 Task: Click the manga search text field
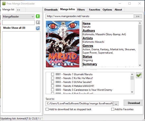[18, 22]
